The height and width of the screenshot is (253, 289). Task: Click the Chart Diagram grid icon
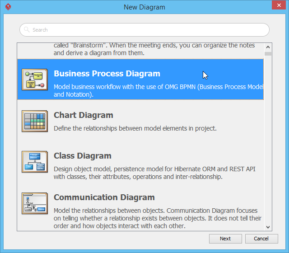[x=35, y=121]
